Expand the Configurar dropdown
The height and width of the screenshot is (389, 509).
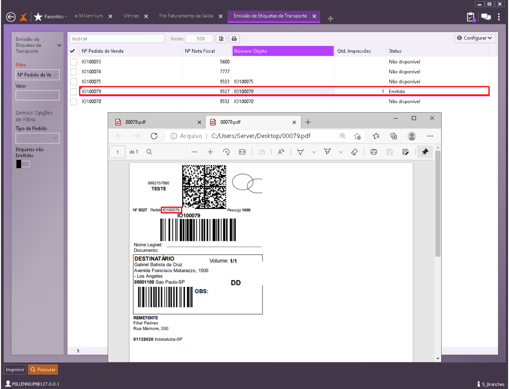(x=475, y=38)
